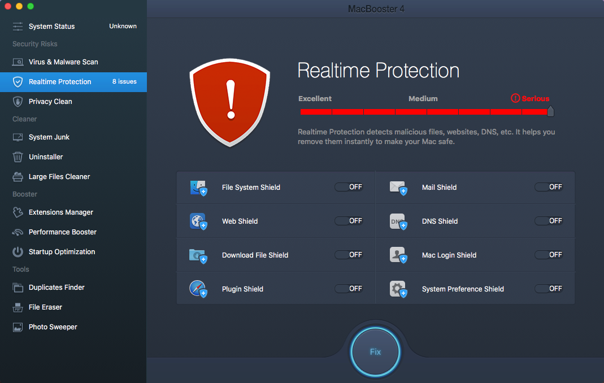Screen dimensions: 604x383
Task: Select Virus & Malware Scan
Action: pos(73,62)
